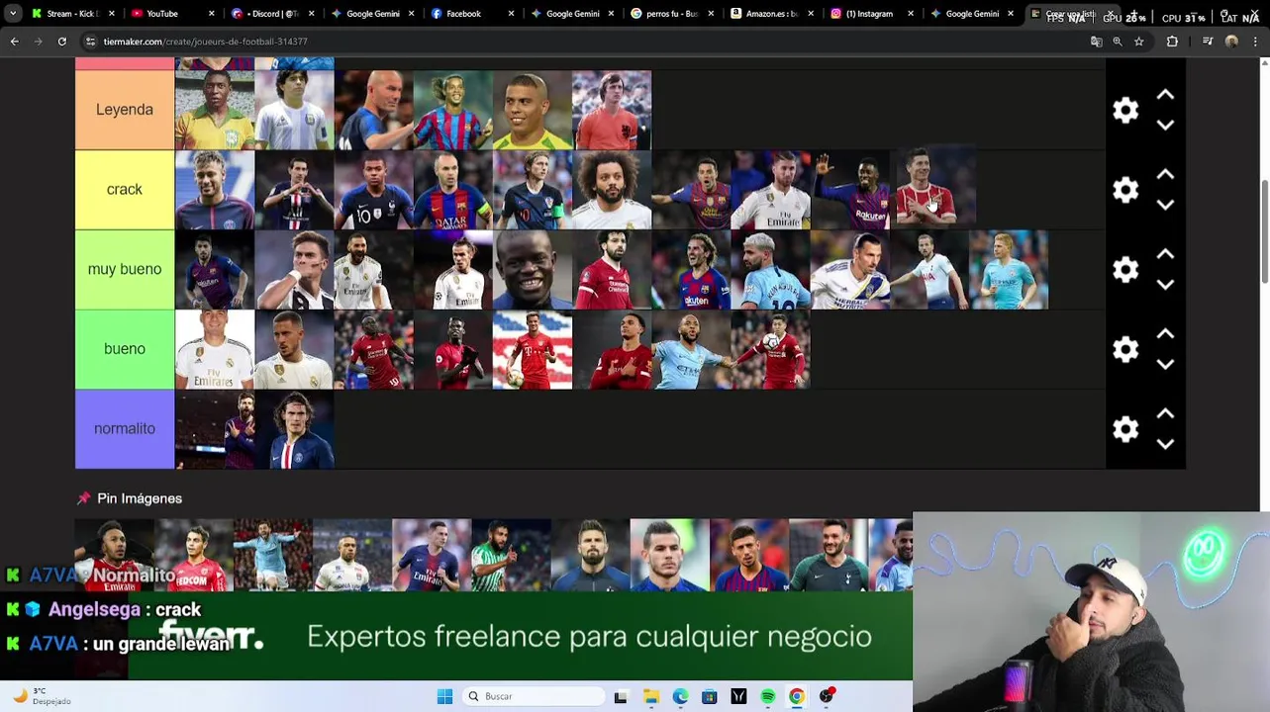Open the weather widget showing 3°C

[42, 696]
